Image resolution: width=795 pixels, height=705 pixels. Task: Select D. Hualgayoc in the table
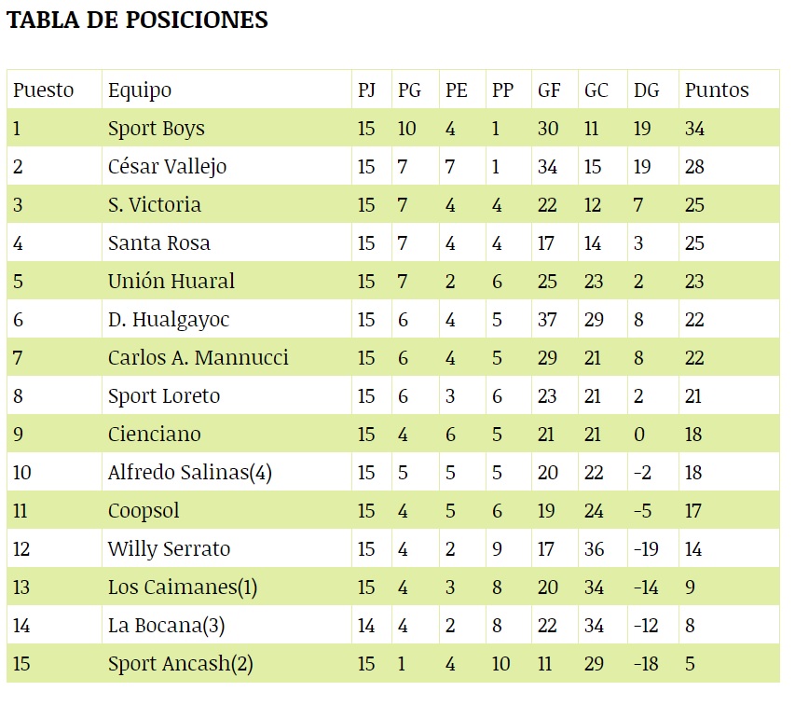pos(168,320)
